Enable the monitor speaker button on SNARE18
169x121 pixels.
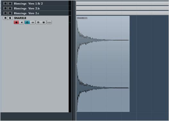(22, 22)
